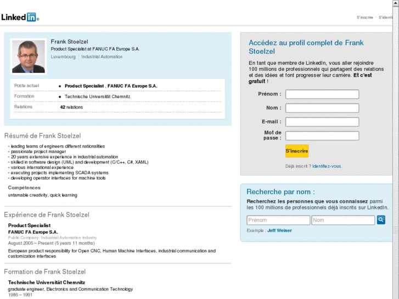
Task: Click 'untamable creativity, quick learning' text
Action: pyautogui.click(x=42, y=195)
